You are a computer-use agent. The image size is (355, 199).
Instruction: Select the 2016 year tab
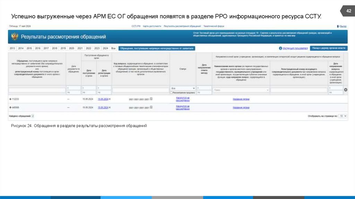click(37, 48)
